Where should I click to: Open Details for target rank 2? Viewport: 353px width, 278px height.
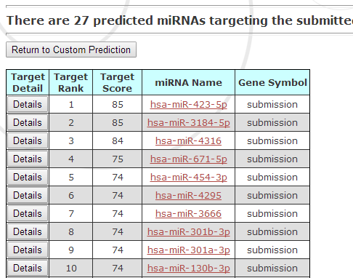(x=28, y=122)
